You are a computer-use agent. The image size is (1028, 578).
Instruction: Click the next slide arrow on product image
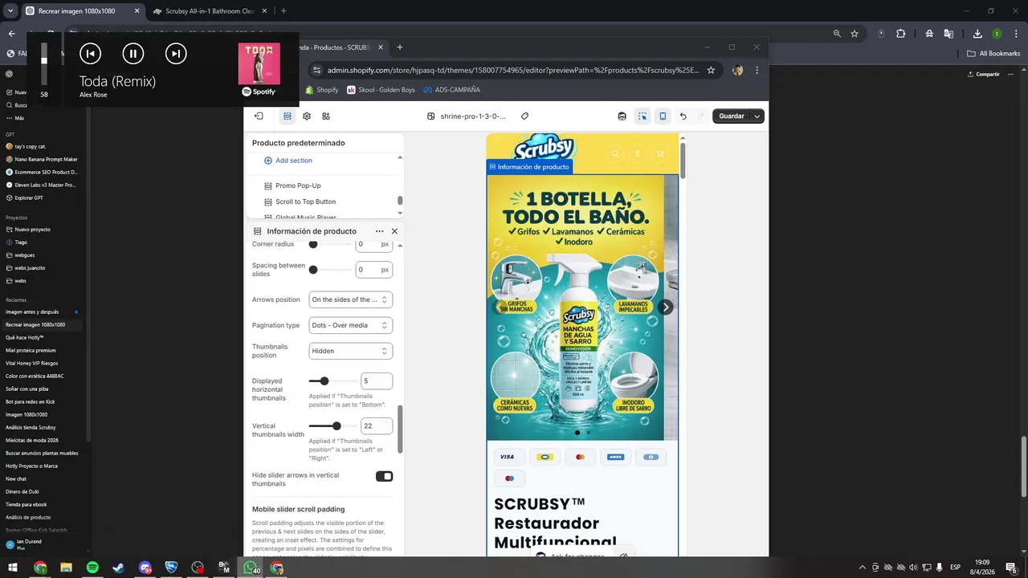click(665, 307)
